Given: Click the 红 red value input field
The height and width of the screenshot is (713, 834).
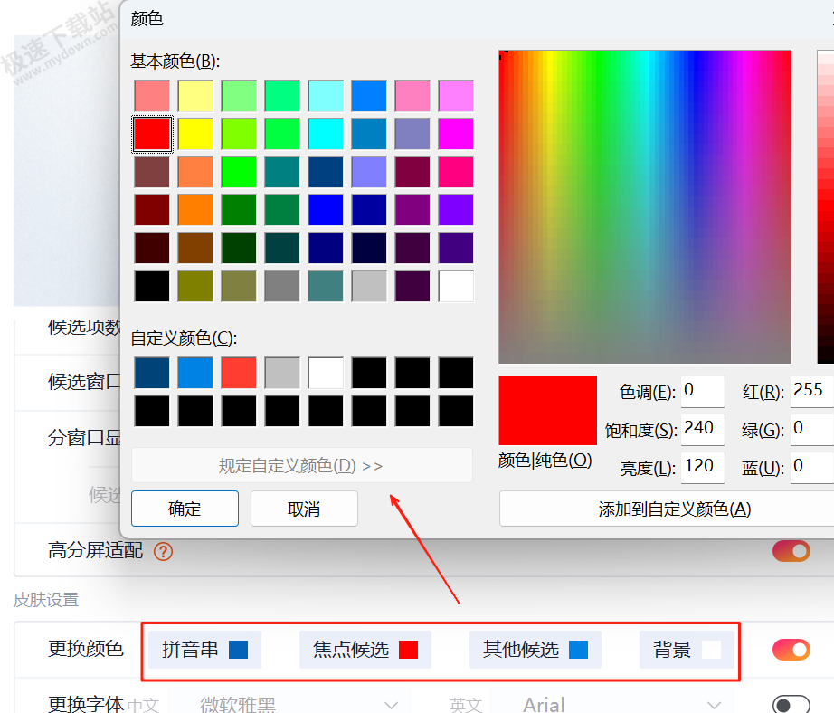Looking at the screenshot, I should 810,391.
